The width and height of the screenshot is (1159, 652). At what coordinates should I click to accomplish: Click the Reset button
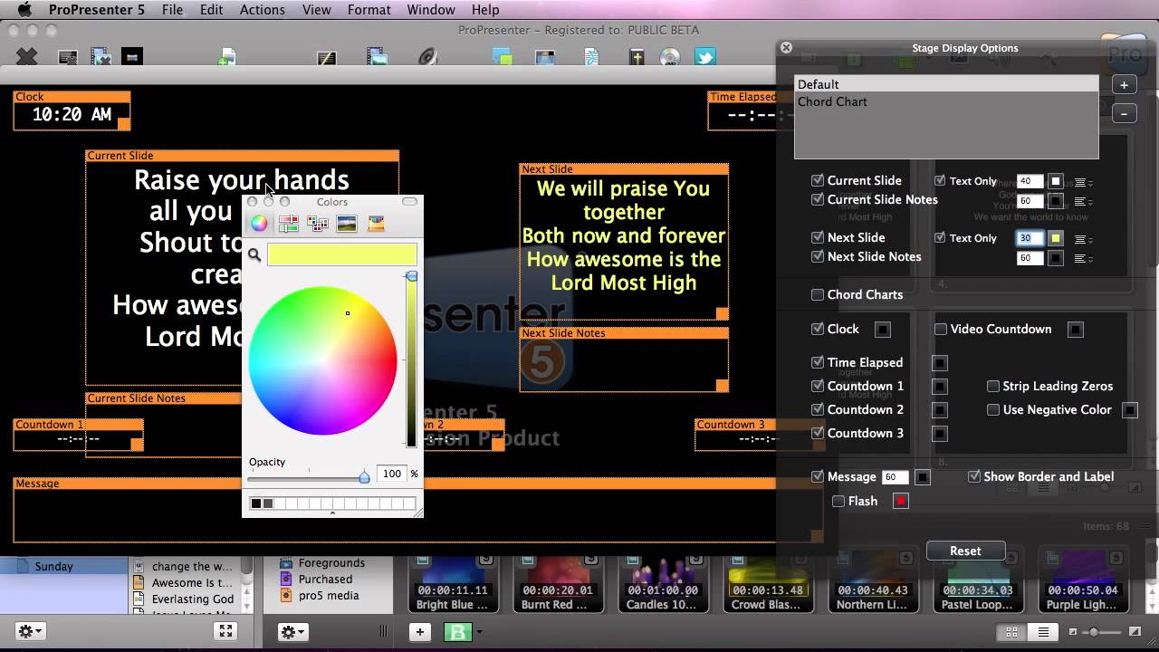tap(965, 551)
